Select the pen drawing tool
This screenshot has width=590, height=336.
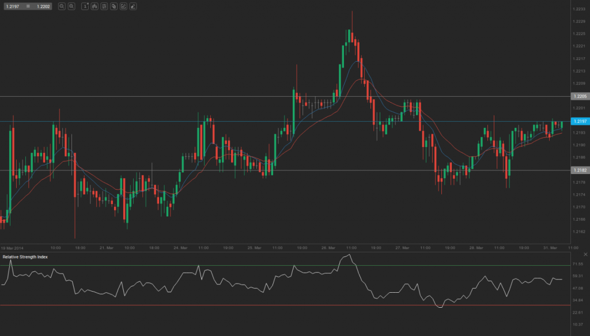tap(132, 6)
